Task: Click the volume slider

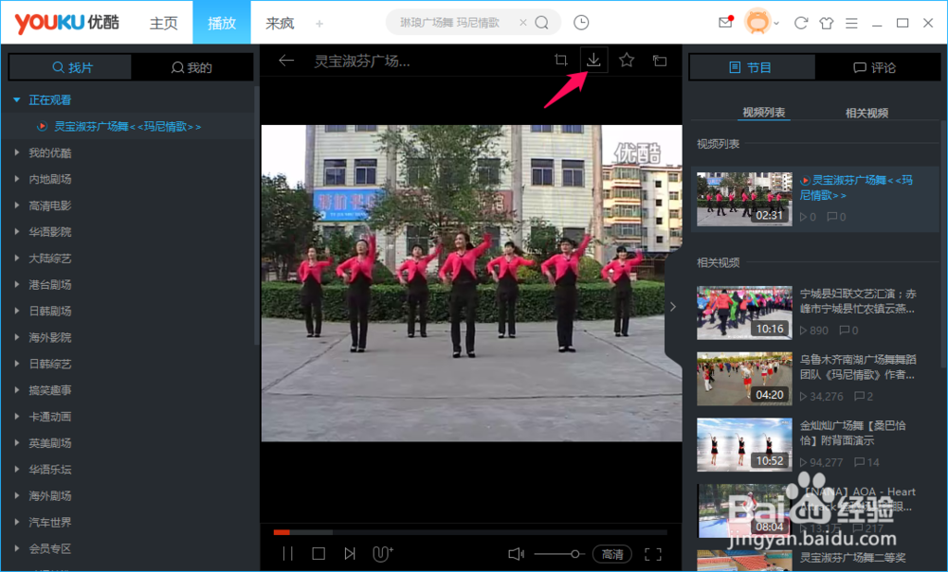Action: tap(559, 554)
